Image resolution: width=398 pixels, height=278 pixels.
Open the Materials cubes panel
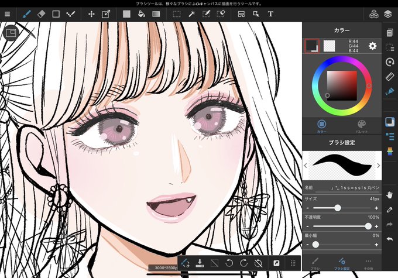[373, 14]
